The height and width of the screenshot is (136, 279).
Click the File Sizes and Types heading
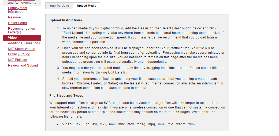(66, 96)
